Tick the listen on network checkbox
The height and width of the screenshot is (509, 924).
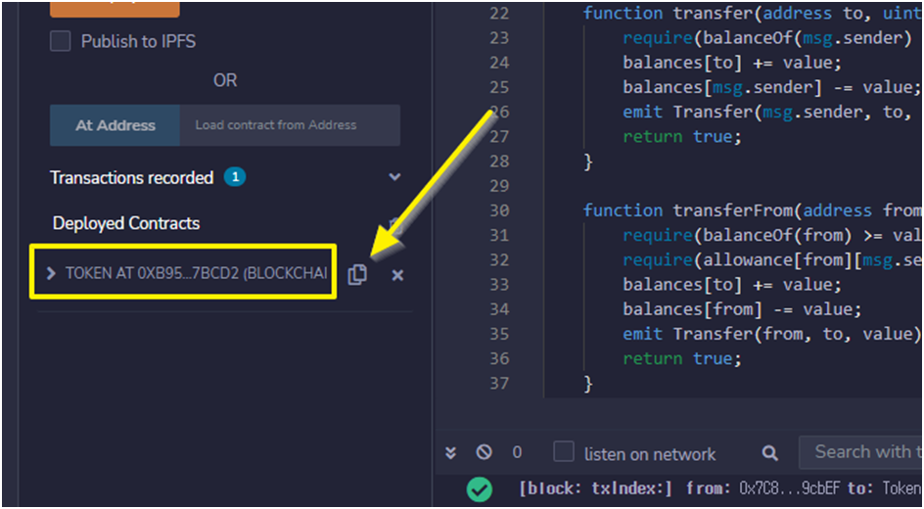(x=564, y=452)
